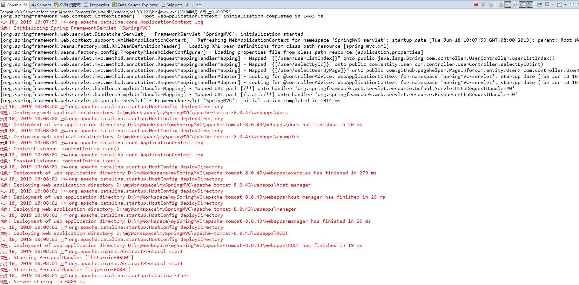
Task: Open the SVN 资源库 tab
Action: click(67, 5)
